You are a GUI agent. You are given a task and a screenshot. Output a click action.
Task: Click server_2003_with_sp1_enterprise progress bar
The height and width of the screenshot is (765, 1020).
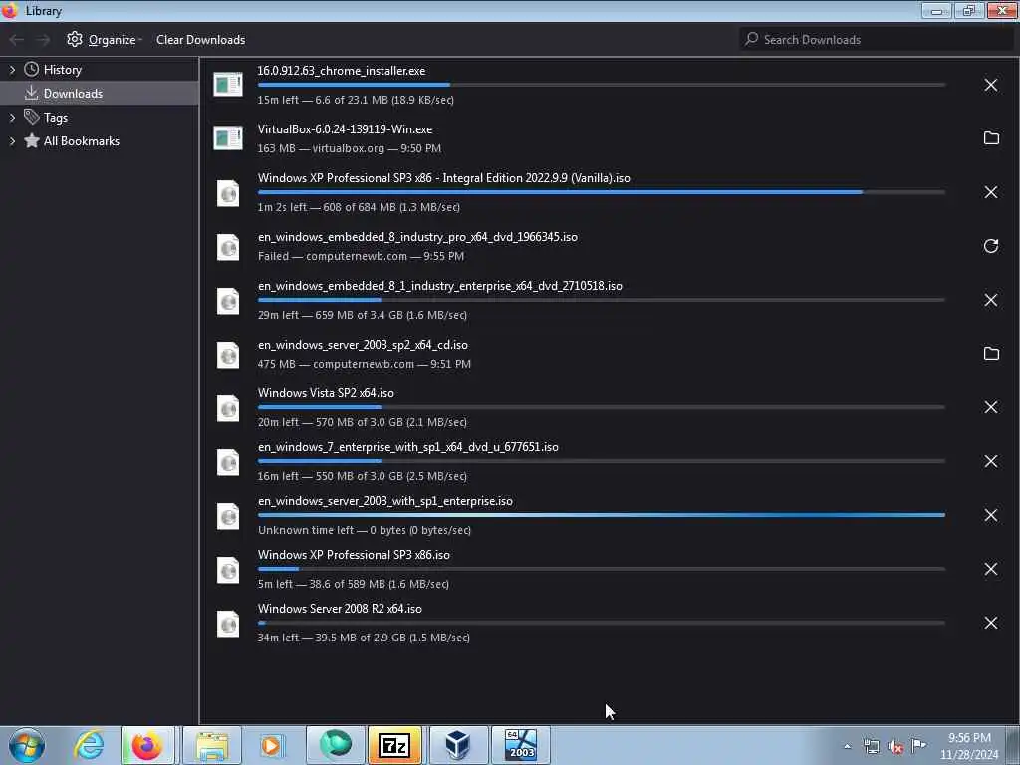[601, 515]
